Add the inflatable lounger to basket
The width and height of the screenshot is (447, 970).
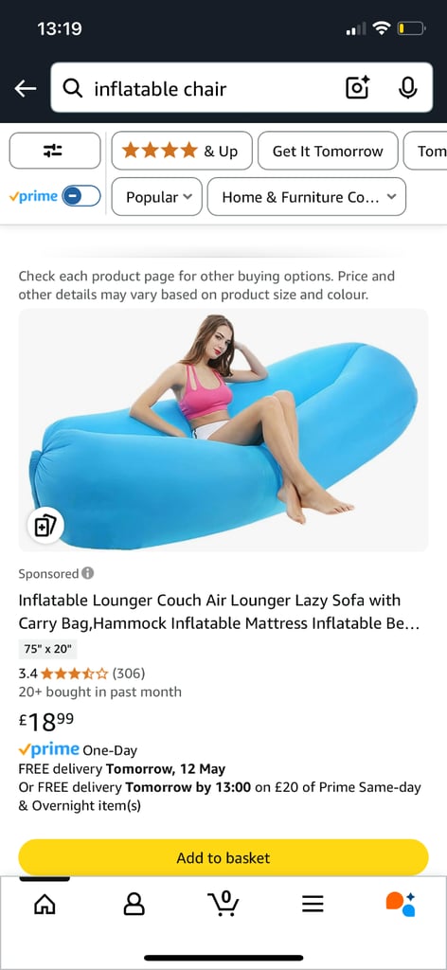(223, 857)
